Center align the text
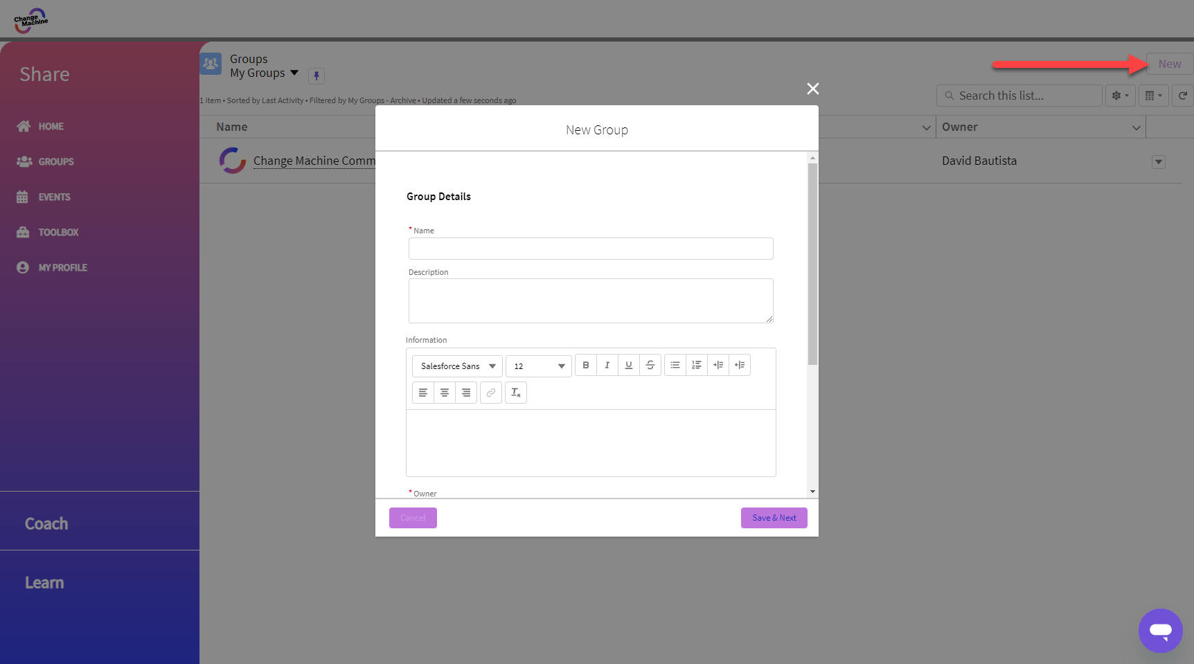 (x=445, y=393)
